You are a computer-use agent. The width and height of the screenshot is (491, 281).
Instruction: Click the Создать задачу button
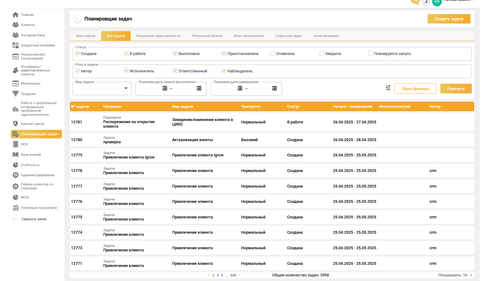449,19
